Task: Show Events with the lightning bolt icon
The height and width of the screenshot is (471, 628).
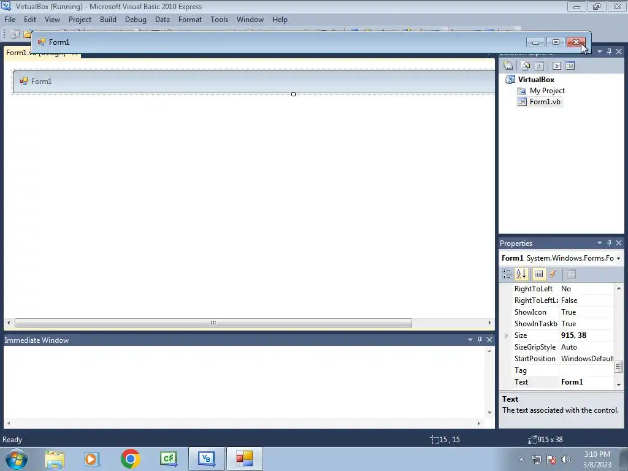Action: click(x=553, y=274)
